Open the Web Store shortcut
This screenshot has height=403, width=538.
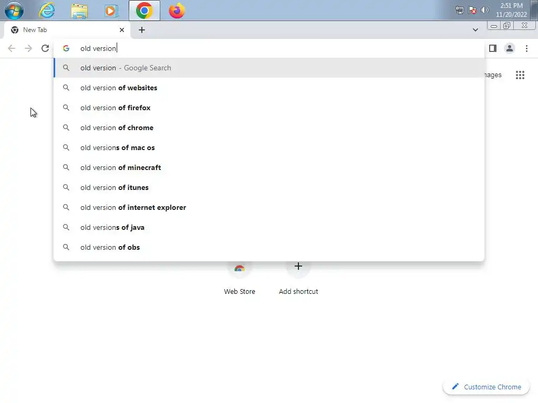(x=240, y=279)
